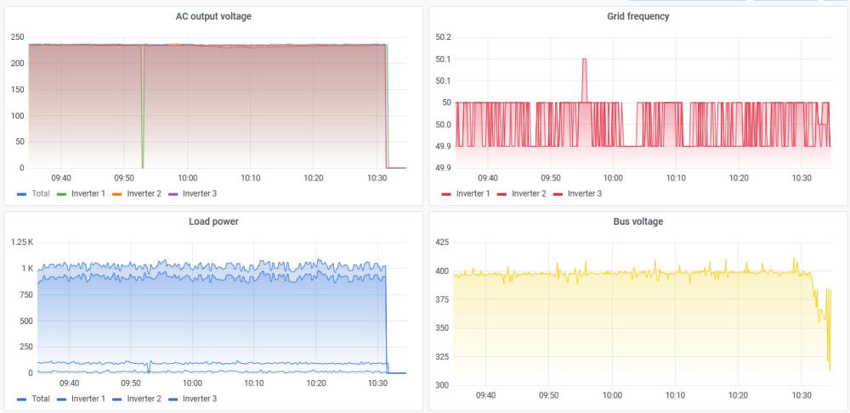Click red Inverter 1 swatch in Grid frequency legend
The image size is (850, 413).
[x=446, y=194]
